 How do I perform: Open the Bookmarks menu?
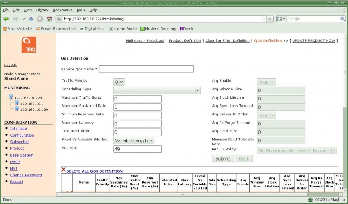62,10
